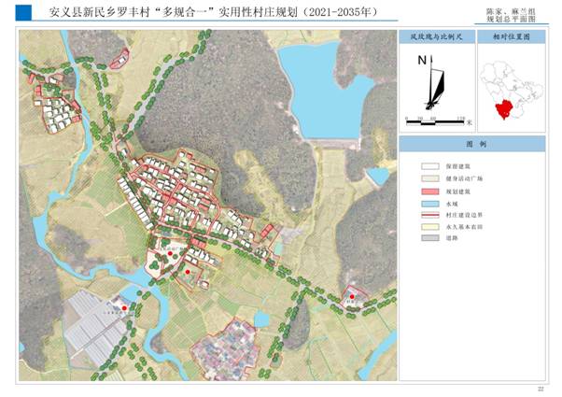Click the main title 安义县新民乡罗丰村 plan heading

[214, 12]
